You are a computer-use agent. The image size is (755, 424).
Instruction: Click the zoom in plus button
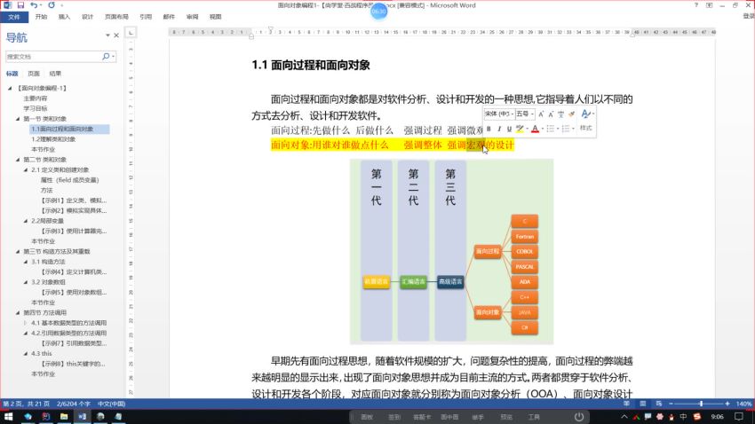[x=727, y=404]
